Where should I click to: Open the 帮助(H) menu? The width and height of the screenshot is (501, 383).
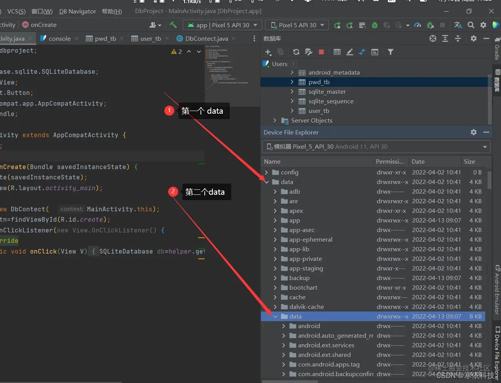pyautogui.click(x=112, y=11)
